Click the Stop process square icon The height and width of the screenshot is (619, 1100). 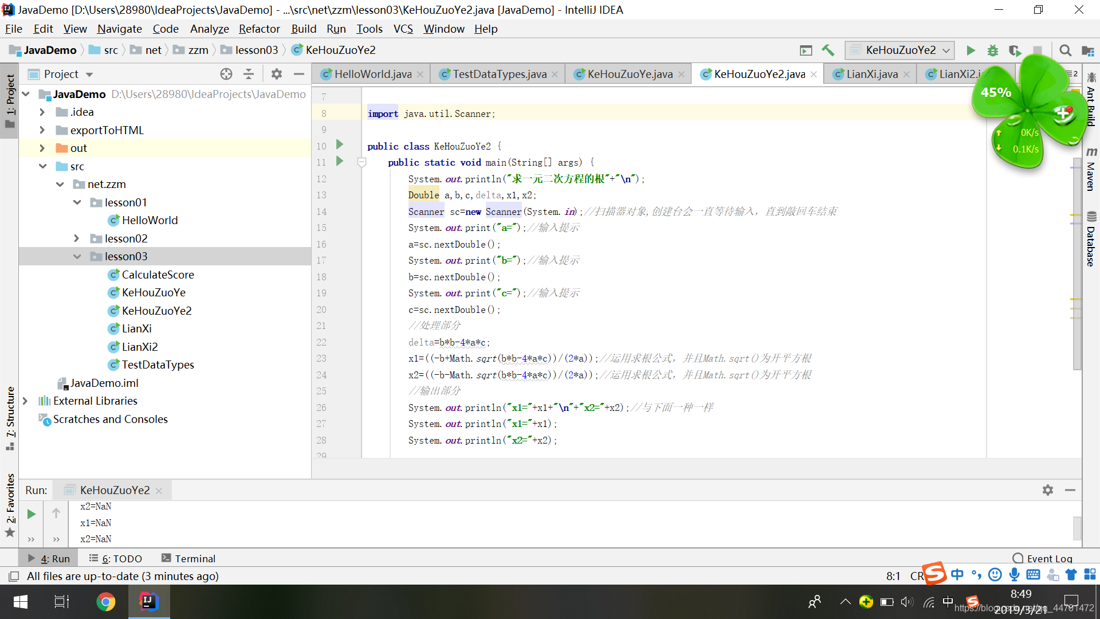pyautogui.click(x=1037, y=50)
